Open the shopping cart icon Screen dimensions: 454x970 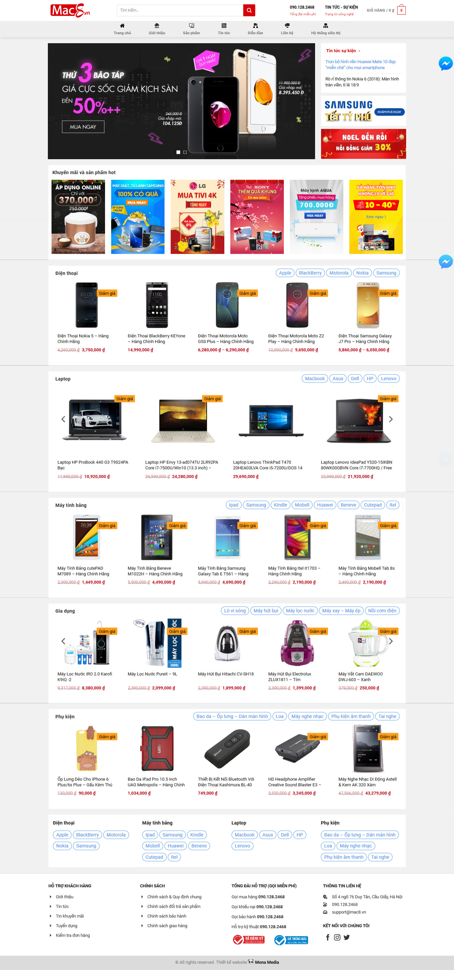(401, 10)
